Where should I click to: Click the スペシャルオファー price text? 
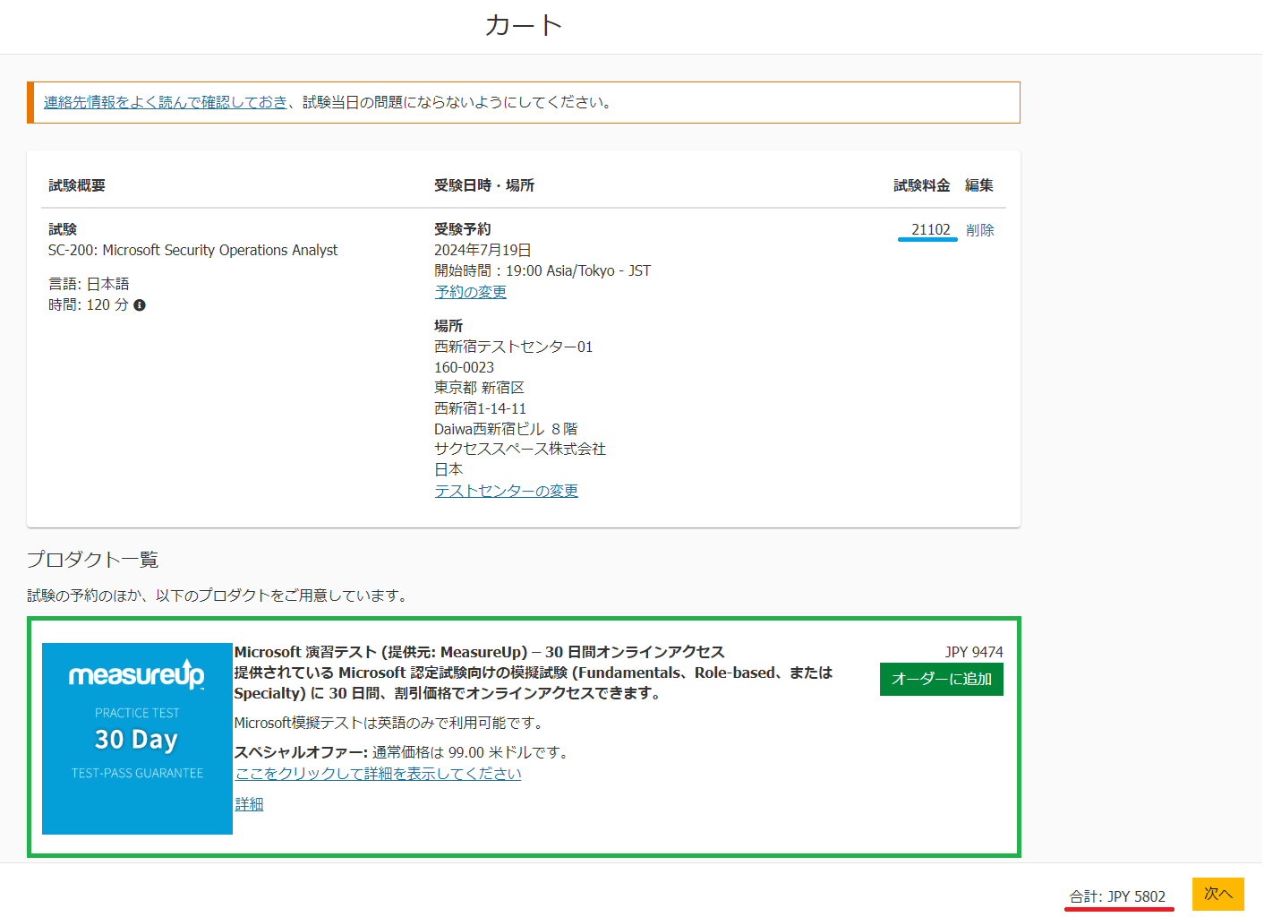[x=403, y=752]
